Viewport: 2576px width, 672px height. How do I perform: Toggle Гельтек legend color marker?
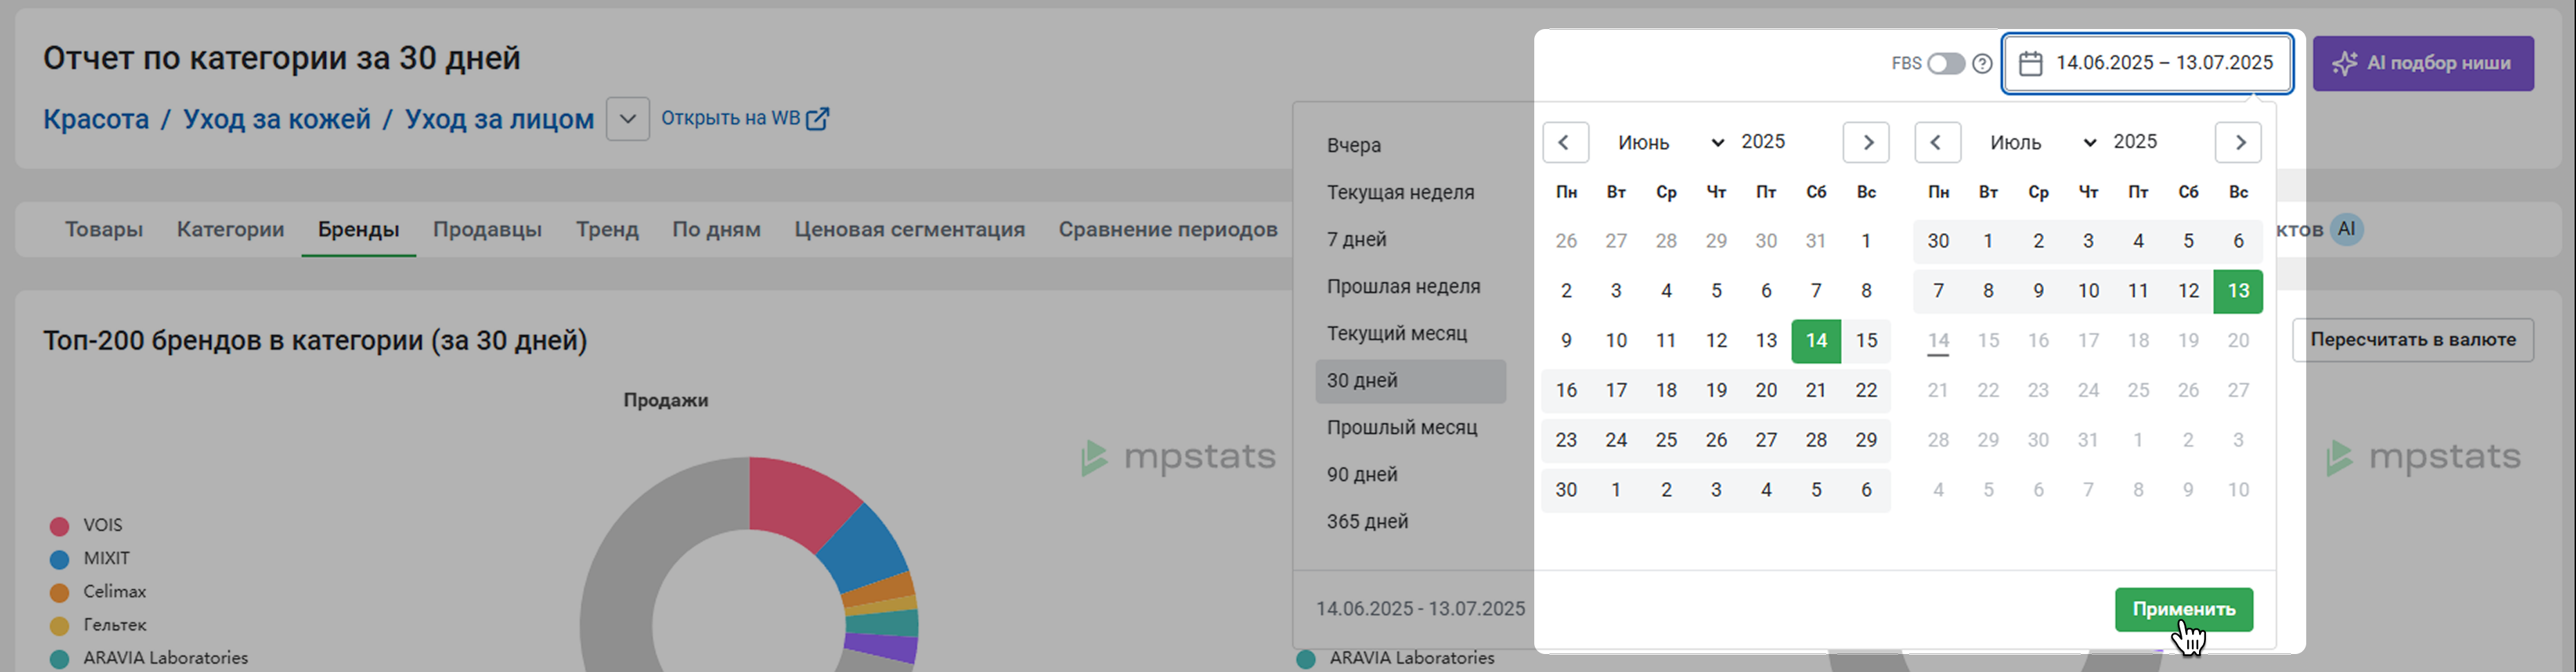click(x=60, y=625)
